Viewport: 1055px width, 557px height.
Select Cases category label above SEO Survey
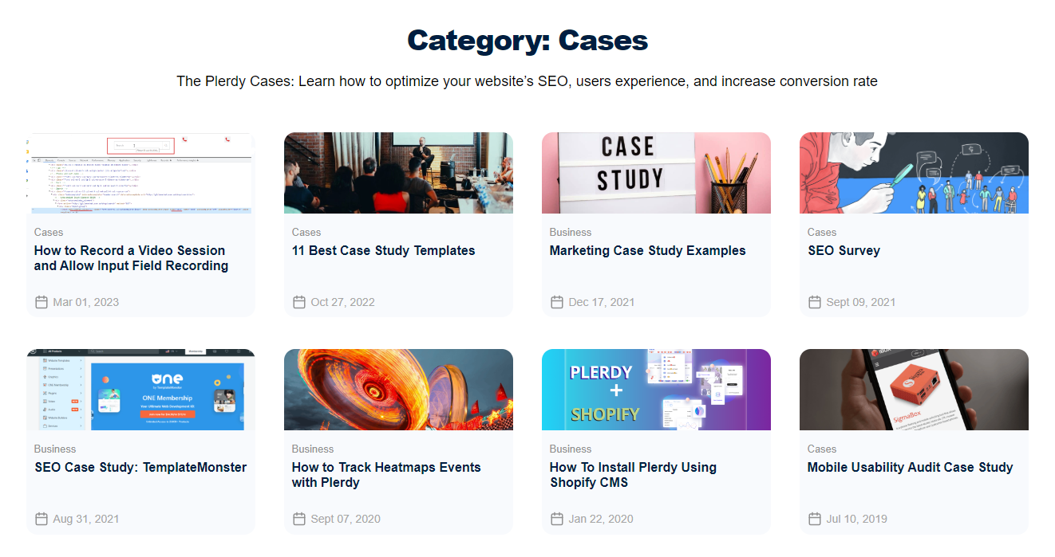coord(822,232)
